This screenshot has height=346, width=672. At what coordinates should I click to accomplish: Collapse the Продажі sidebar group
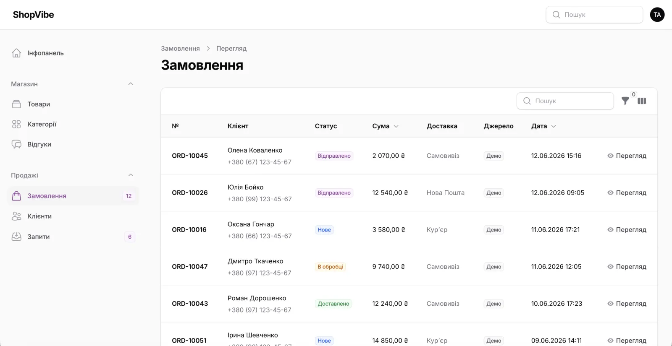click(131, 175)
